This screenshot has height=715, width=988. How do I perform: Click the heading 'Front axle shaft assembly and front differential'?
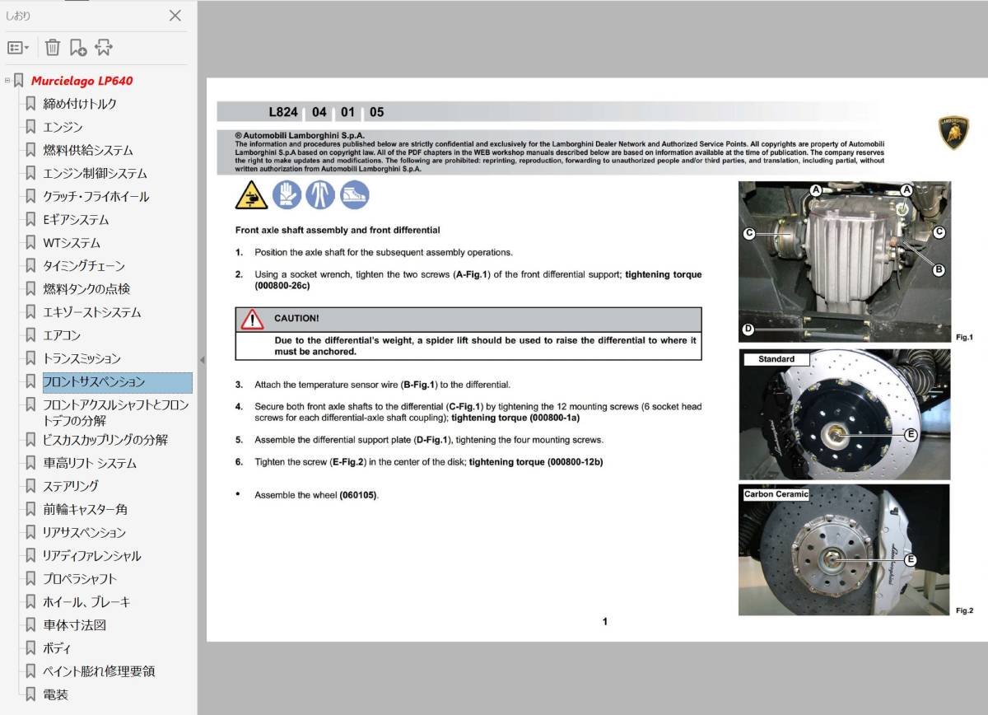338,230
